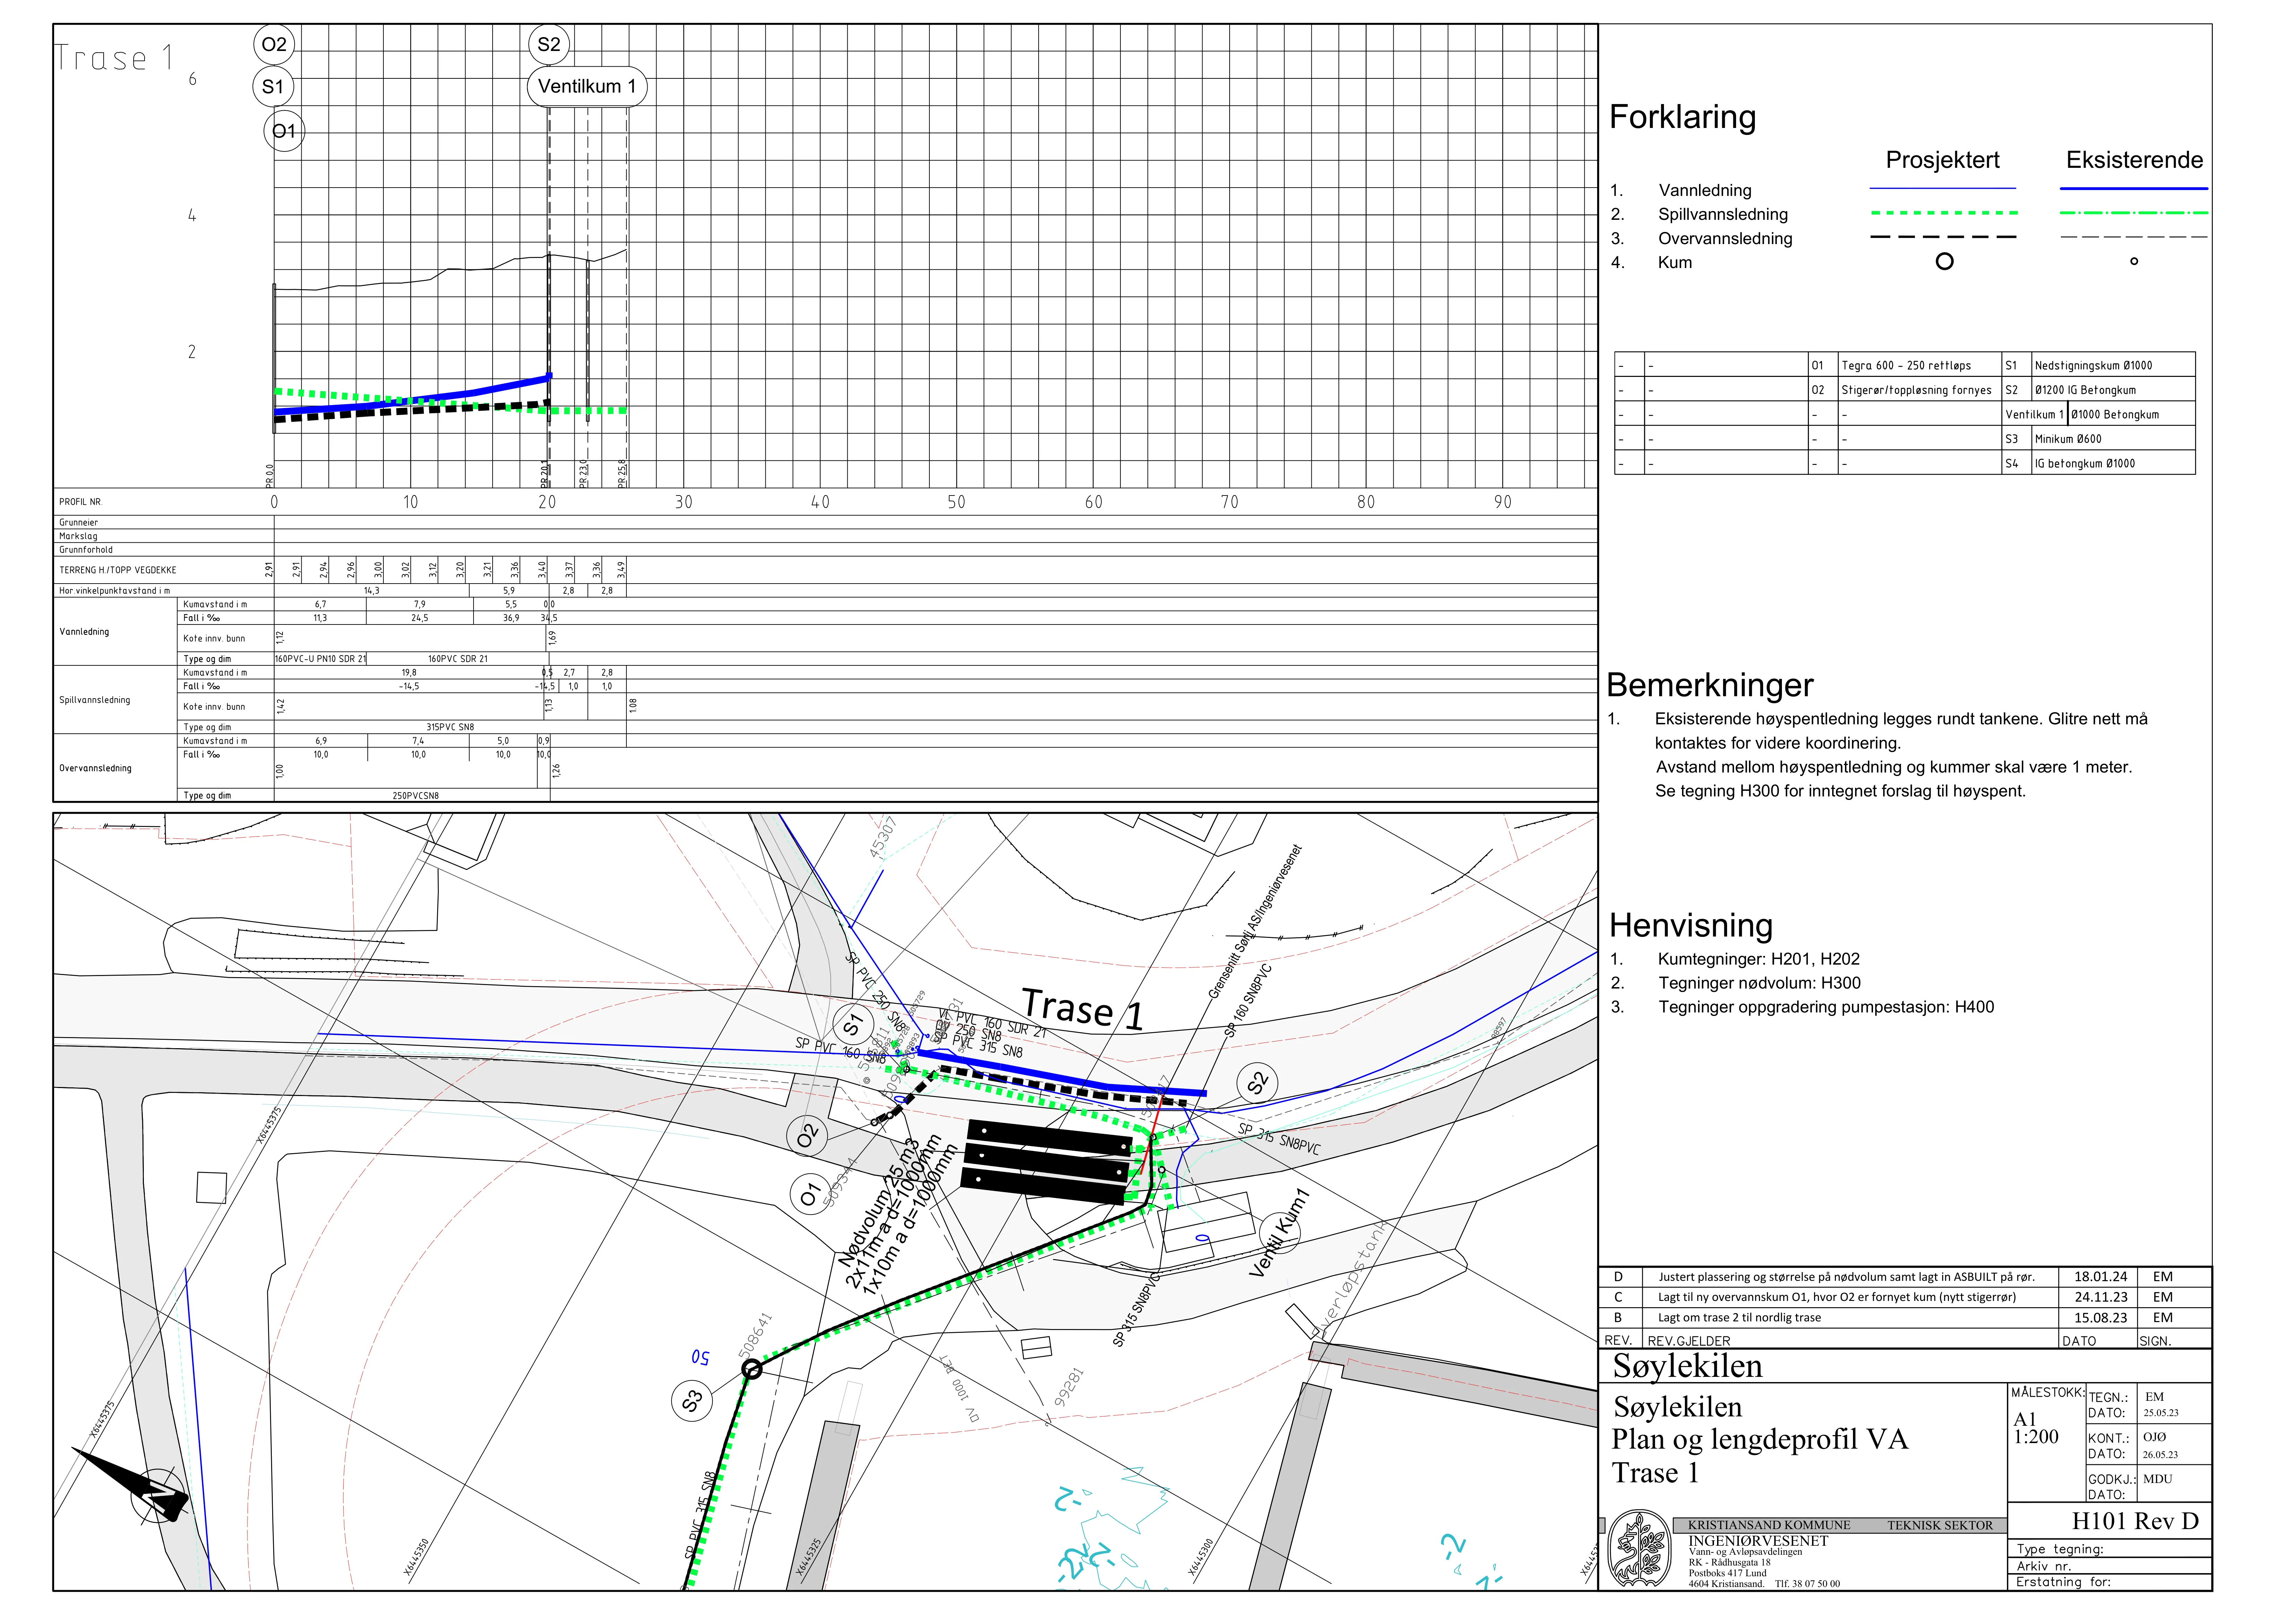The height and width of the screenshot is (1622, 2296).
Task: Click 'TEKNISK SEKTOR' in the title block
Action: (x=1940, y=1526)
